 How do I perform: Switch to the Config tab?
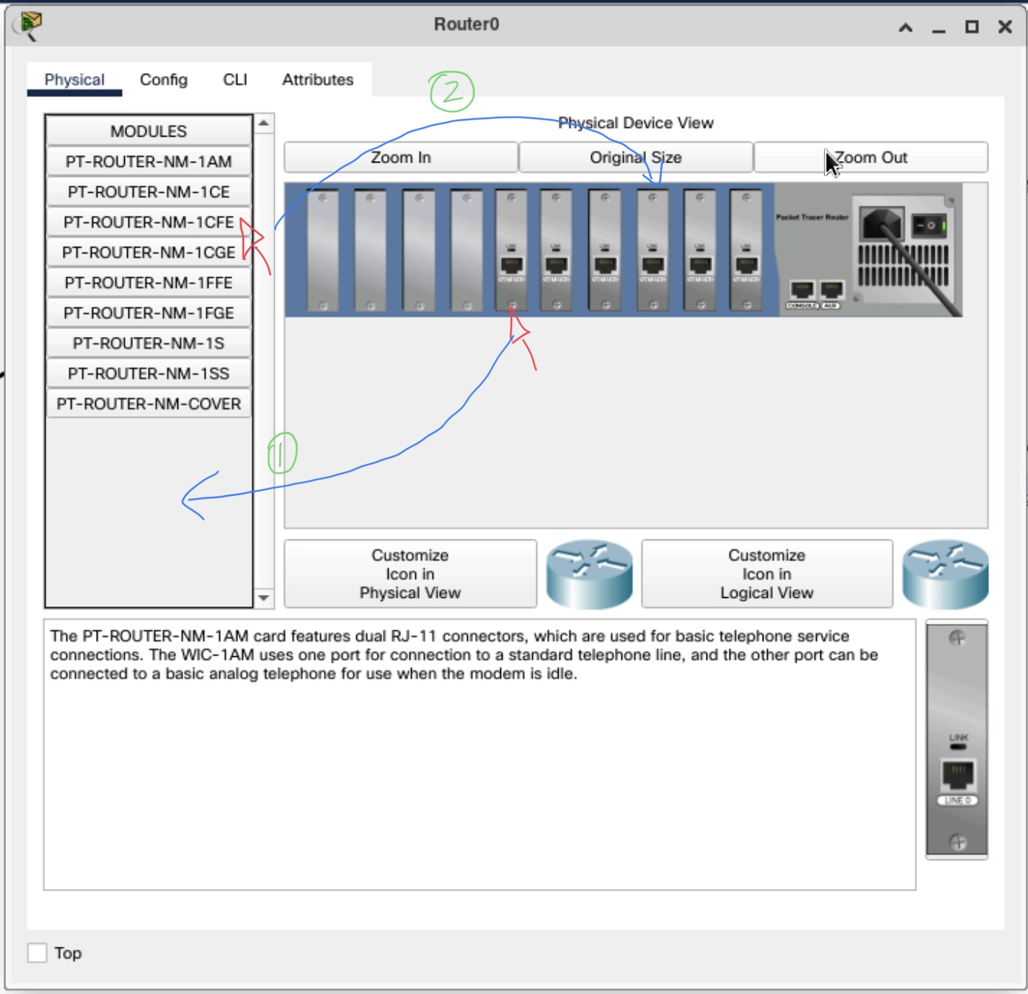click(163, 80)
